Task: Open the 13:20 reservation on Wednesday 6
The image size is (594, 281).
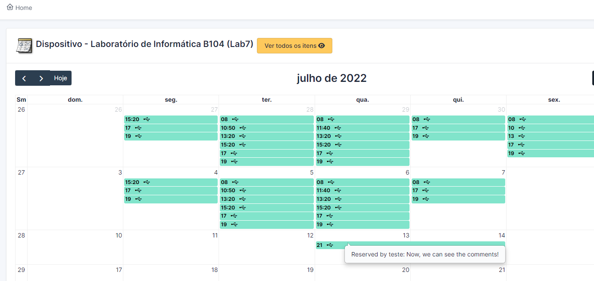Action: 363,199
